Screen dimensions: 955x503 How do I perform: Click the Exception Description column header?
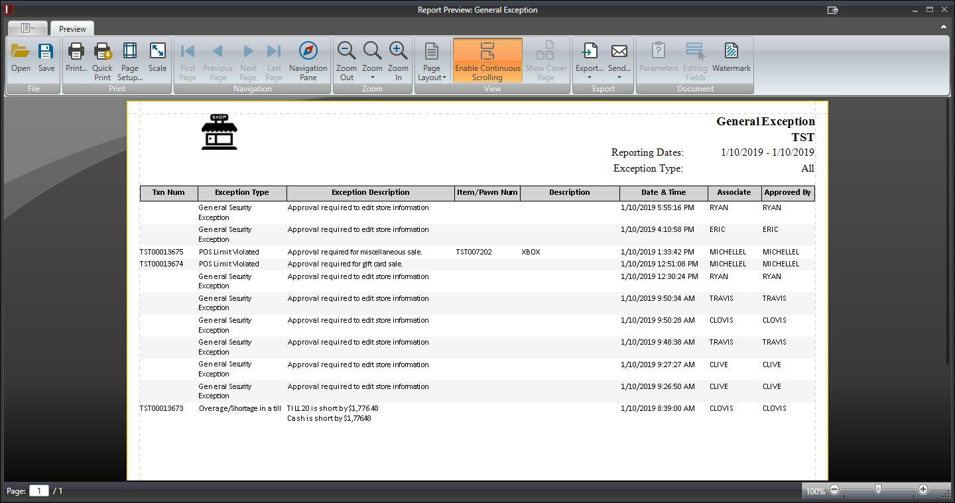(x=371, y=193)
